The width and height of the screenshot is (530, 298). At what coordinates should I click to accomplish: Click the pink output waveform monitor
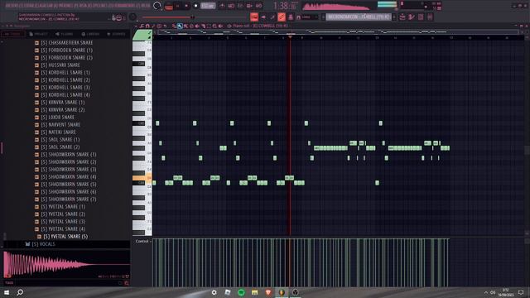click(336, 6)
